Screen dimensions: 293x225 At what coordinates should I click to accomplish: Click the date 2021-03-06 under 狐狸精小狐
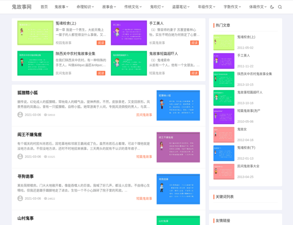(33, 115)
